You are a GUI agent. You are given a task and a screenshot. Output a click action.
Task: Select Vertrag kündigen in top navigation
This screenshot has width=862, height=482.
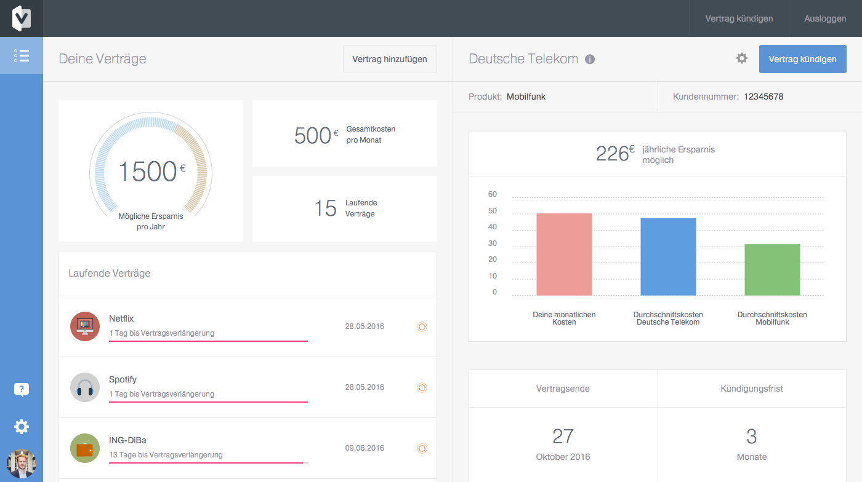(x=739, y=18)
